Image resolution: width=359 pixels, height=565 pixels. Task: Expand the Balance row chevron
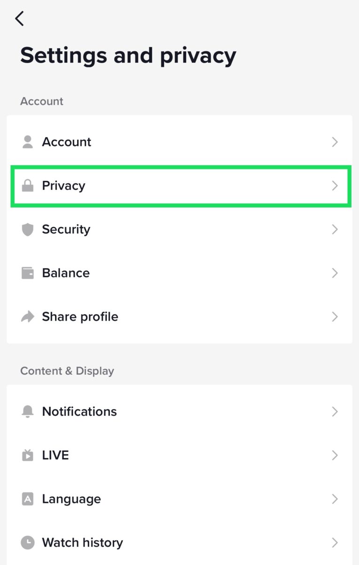(335, 273)
